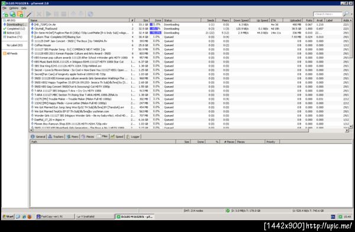Click the Search Here input field

[x=328, y=14]
